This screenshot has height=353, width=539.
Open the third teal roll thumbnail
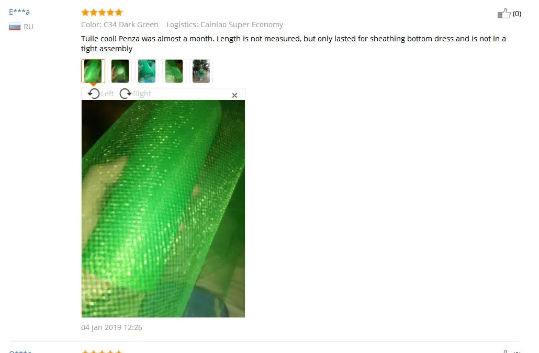click(x=147, y=71)
